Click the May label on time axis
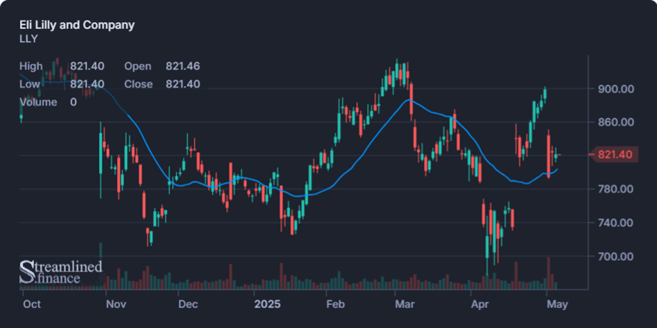Image resolution: width=657 pixels, height=328 pixels. (557, 304)
